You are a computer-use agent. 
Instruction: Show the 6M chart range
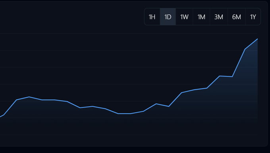pyautogui.click(x=237, y=17)
